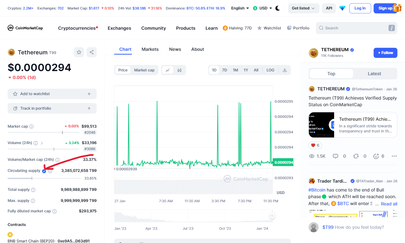Open the English language dropdown
Viewport: 405px width, 243px height.
coord(240,8)
